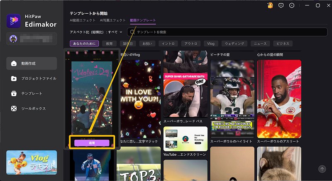Image resolution: width=332 pixels, height=181 pixels.
Task: Filter templates by ウェディング
Action: click(234, 44)
